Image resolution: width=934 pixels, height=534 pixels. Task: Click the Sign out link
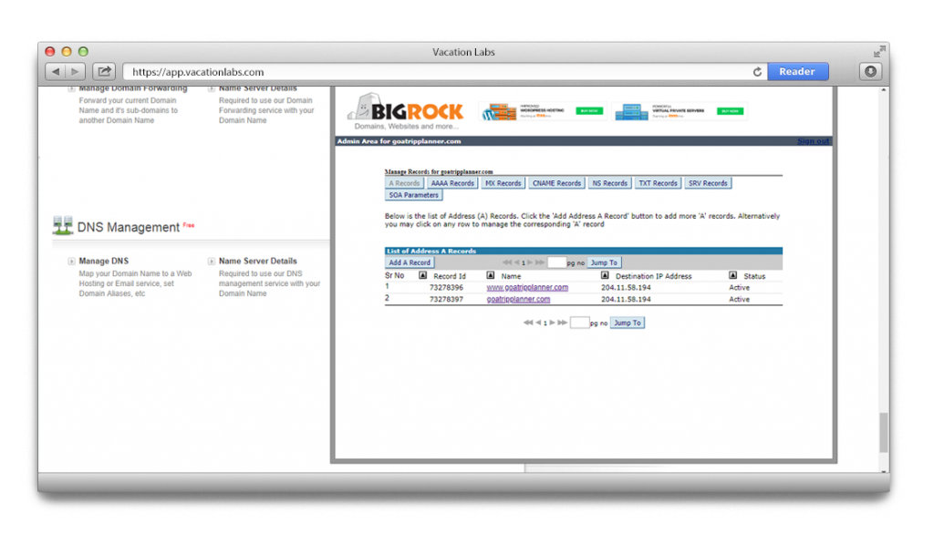coord(813,141)
